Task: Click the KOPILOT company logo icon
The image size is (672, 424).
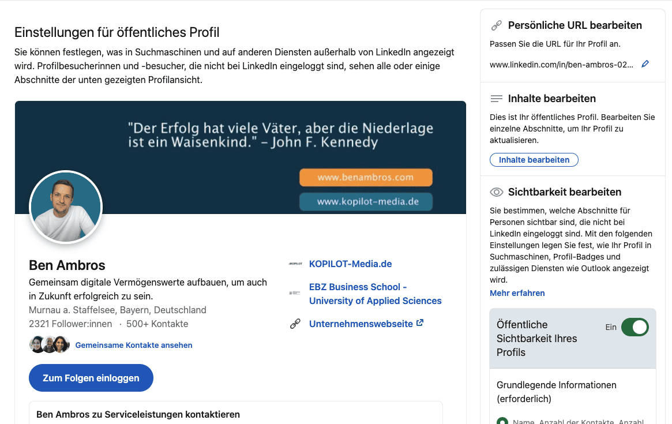Action: [x=295, y=264]
